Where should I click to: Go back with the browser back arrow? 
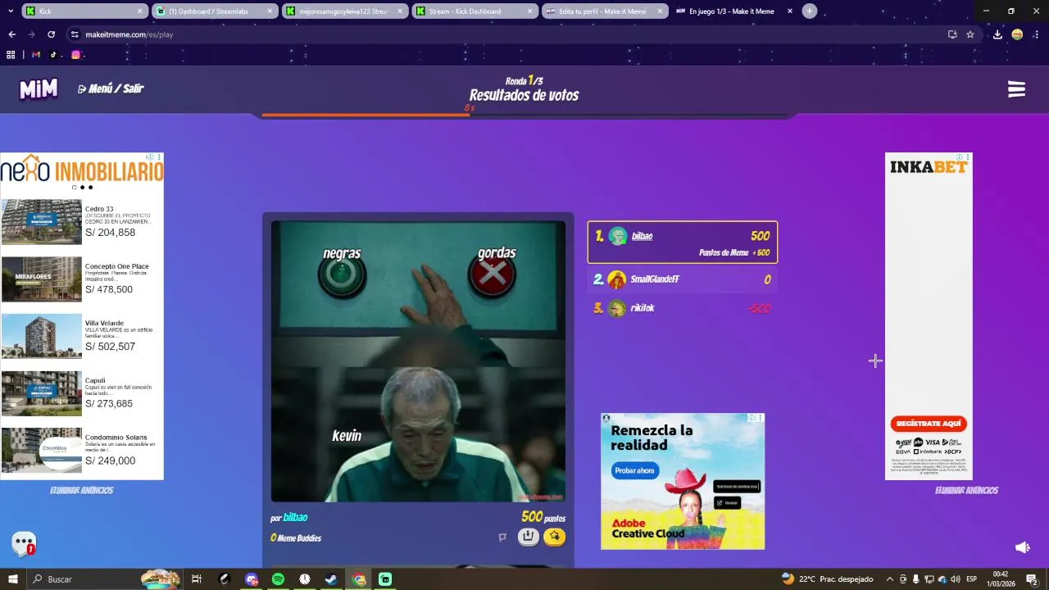tap(11, 34)
